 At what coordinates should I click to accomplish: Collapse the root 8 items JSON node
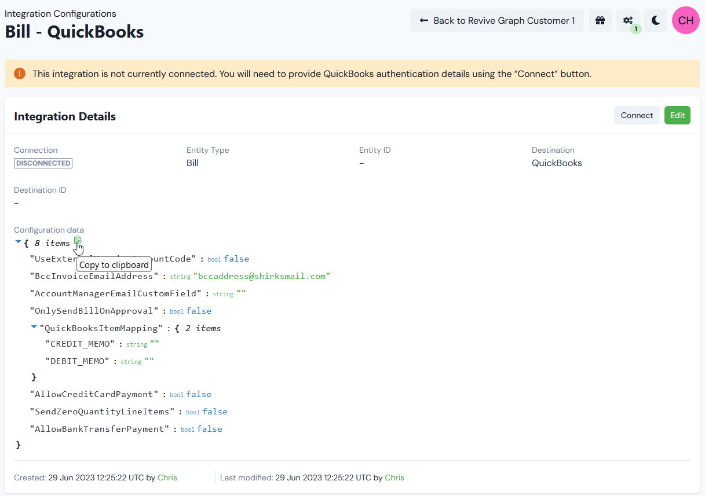point(19,243)
